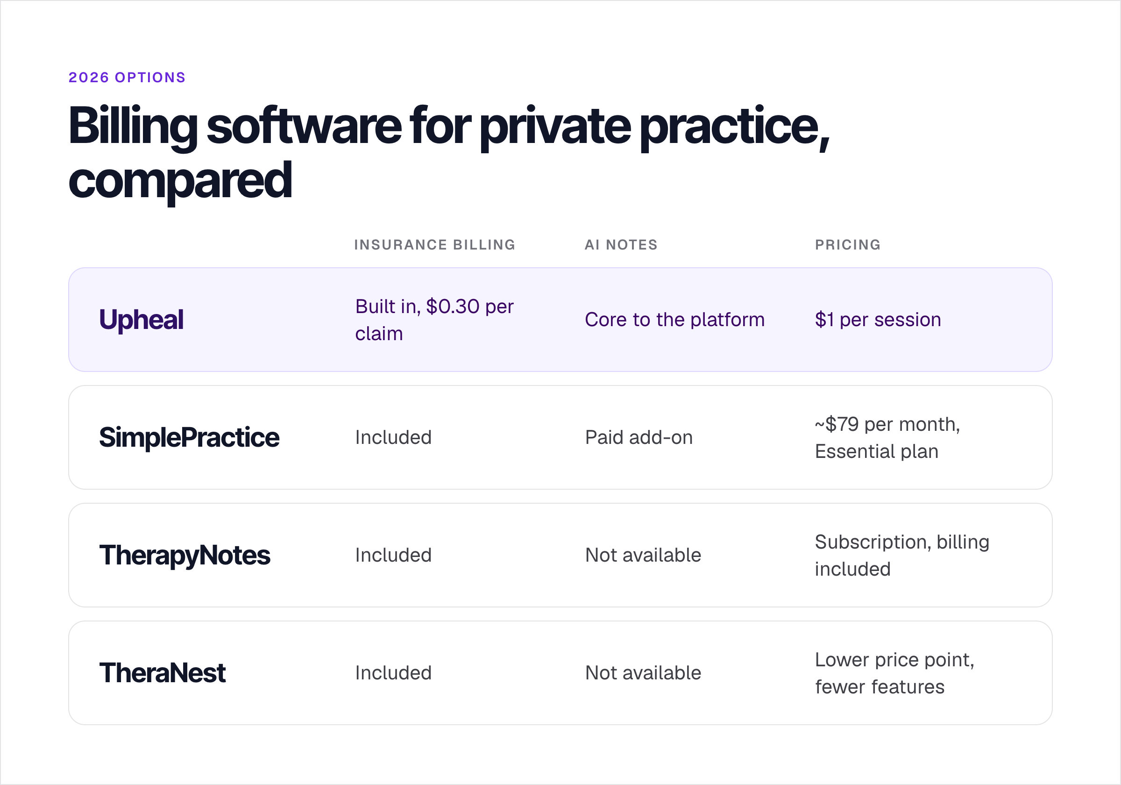Image resolution: width=1121 pixels, height=785 pixels.
Task: Click TherapyNotes' 'Not available' AI notes cell
Action: pos(643,556)
